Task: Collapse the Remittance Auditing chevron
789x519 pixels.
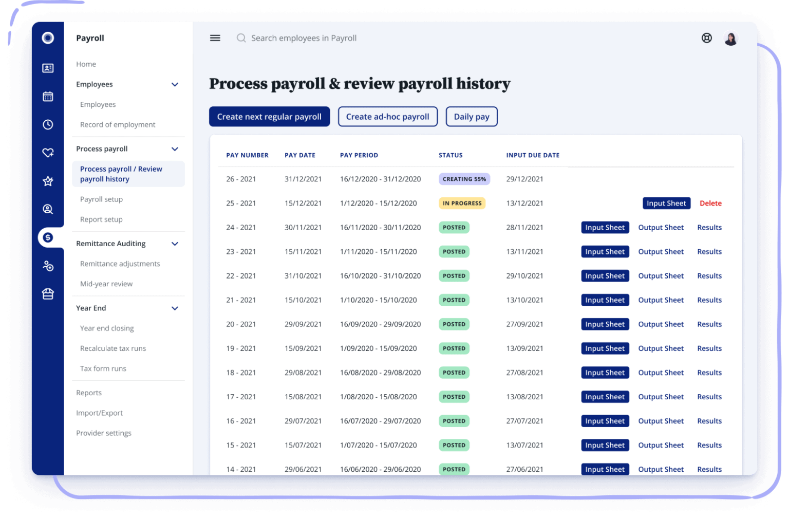Action: point(175,244)
